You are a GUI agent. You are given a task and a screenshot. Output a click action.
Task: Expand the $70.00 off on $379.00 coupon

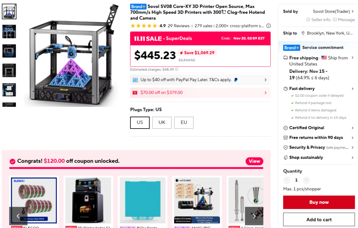tap(200, 92)
